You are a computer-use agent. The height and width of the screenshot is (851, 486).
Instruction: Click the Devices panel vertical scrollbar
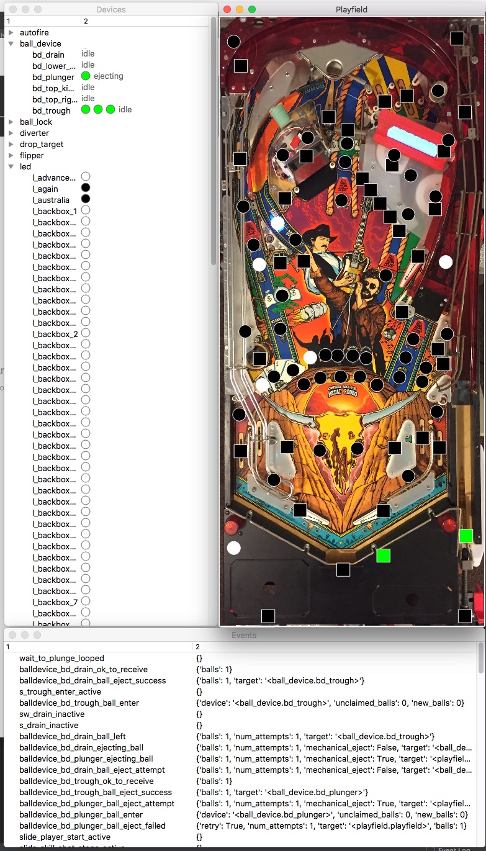point(214,143)
